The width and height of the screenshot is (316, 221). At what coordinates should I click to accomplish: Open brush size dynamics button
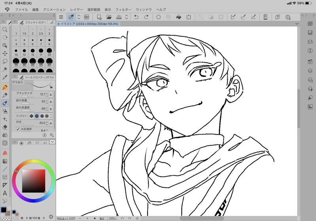pos(51,94)
